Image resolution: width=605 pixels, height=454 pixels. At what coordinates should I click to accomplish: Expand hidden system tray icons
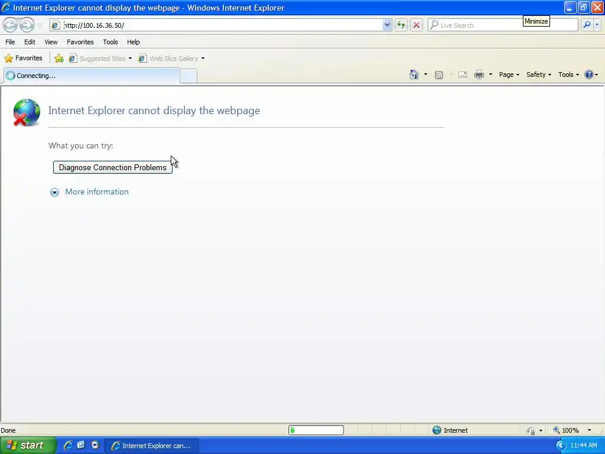[561, 446]
